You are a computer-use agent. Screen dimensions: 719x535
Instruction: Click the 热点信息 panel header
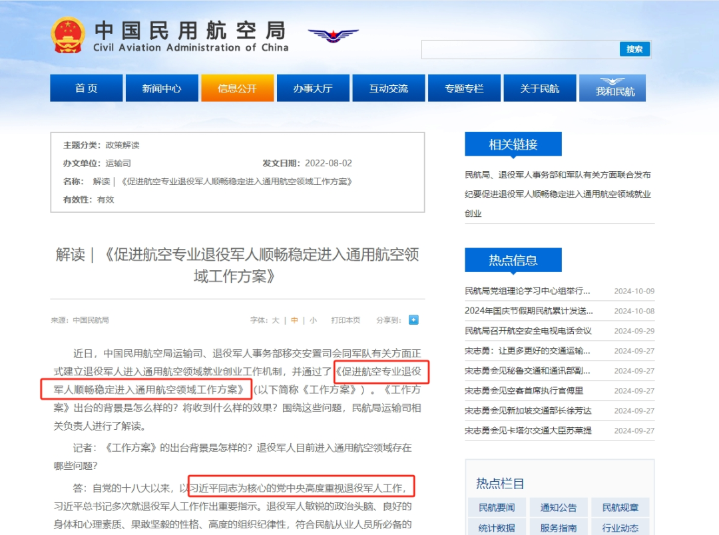(x=513, y=260)
